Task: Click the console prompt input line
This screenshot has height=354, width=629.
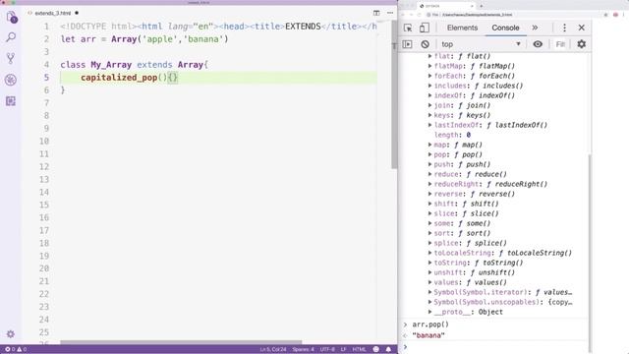Action: tap(495, 347)
